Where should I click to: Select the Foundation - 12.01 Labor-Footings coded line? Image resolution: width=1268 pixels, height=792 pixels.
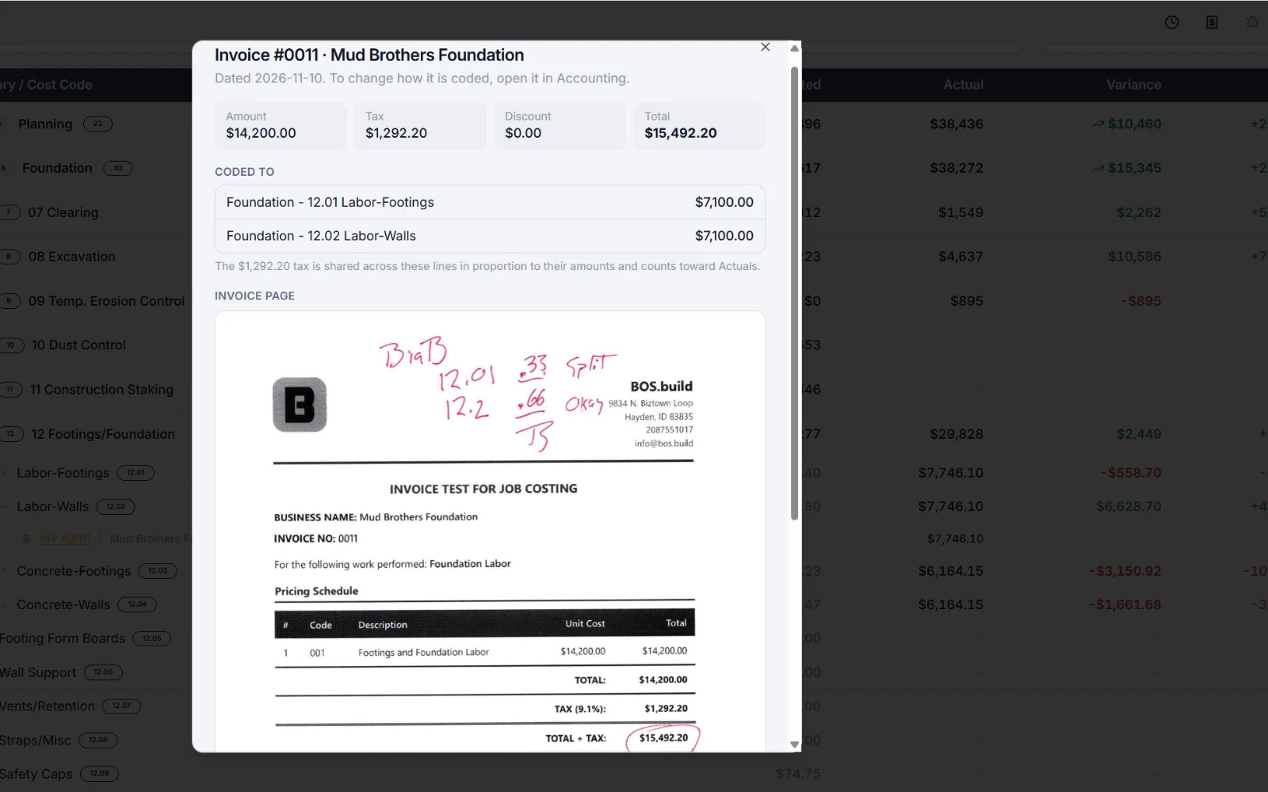pos(490,202)
